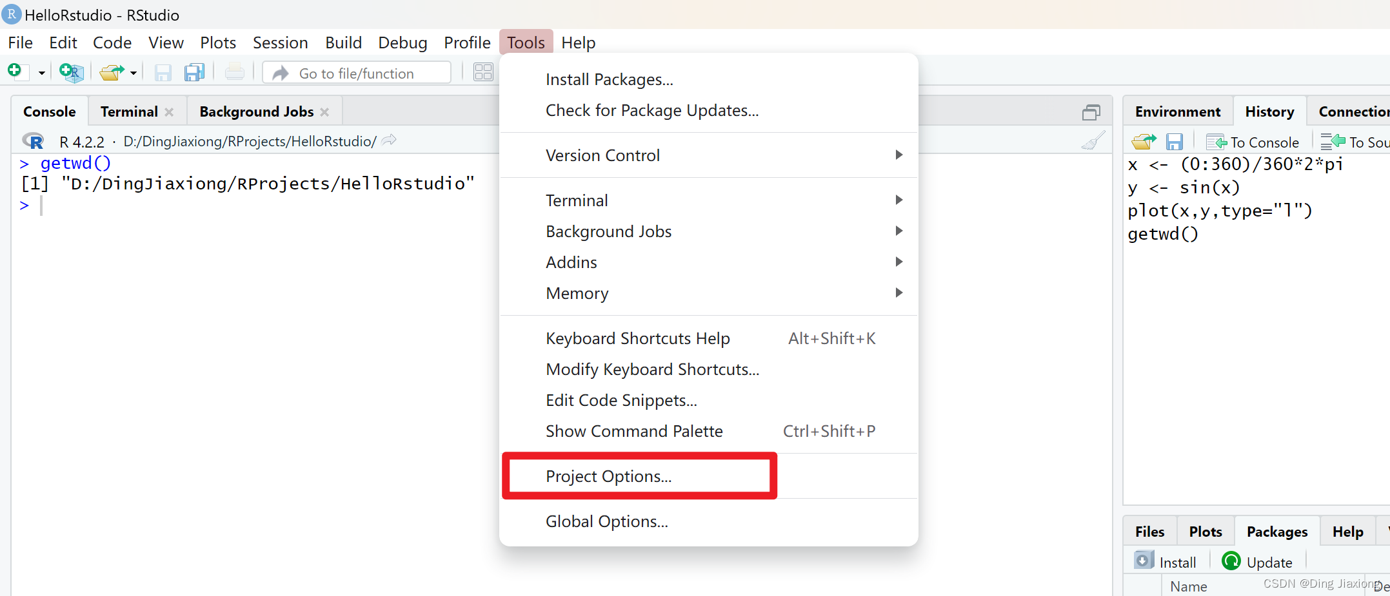Click the Open File folder icon

click(x=112, y=72)
